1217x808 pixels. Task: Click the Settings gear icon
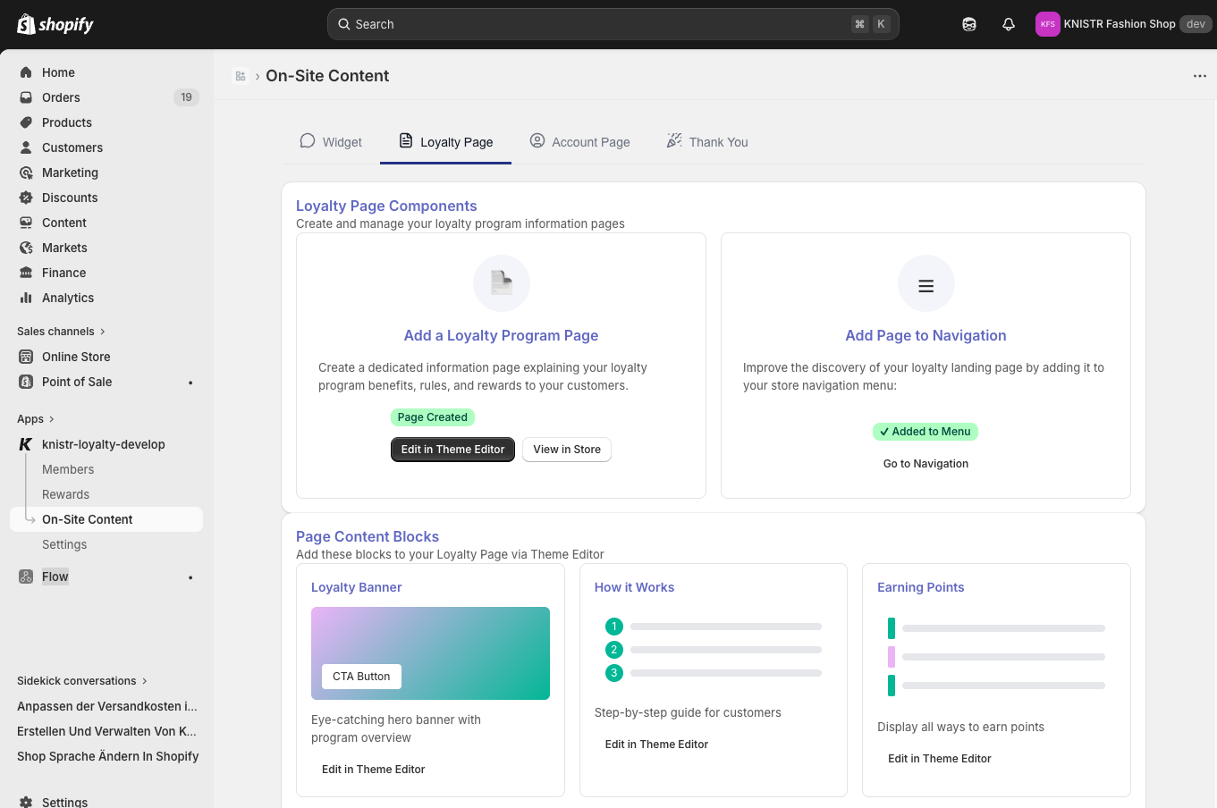click(26, 802)
